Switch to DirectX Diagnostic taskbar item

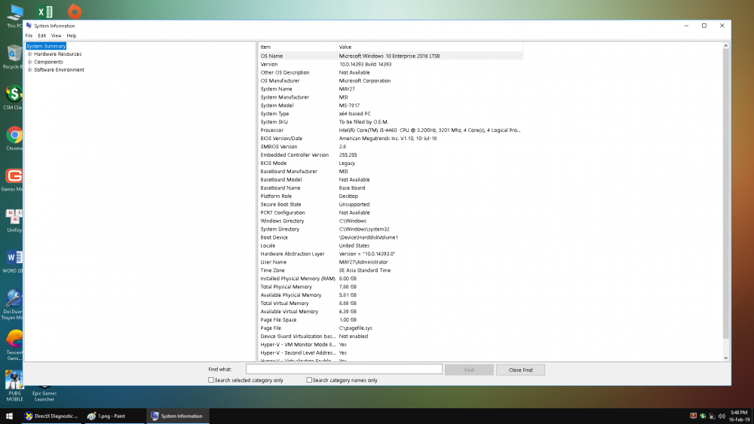point(51,416)
